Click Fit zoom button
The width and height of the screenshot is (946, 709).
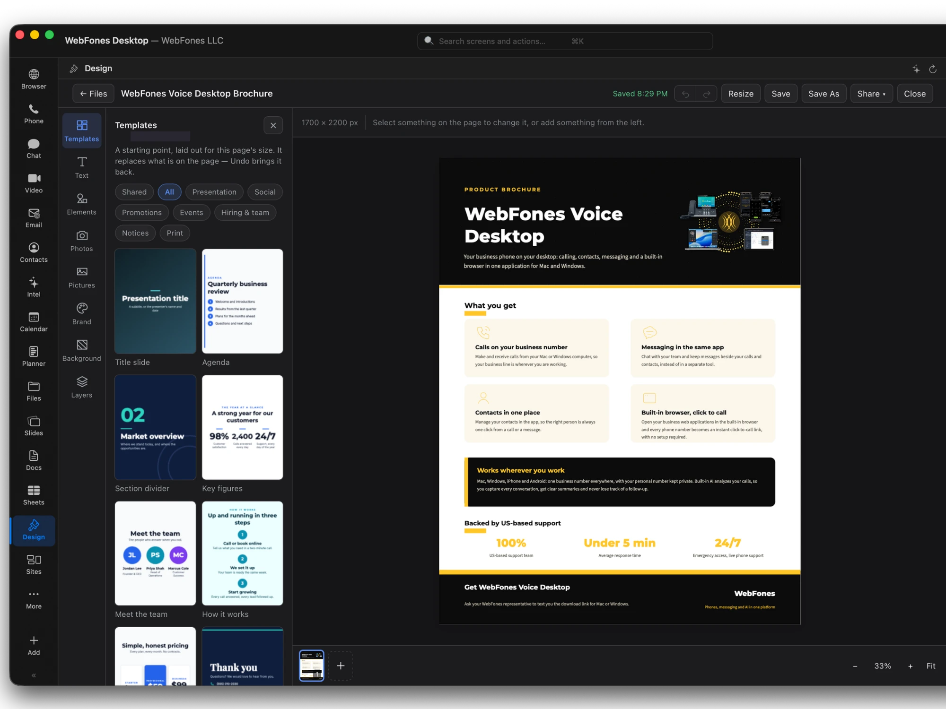pyautogui.click(x=931, y=666)
